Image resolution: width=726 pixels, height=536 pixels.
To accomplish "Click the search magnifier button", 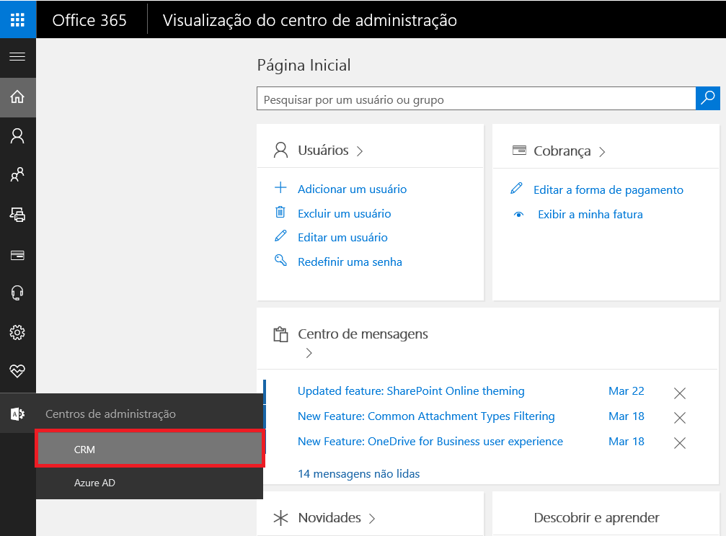I will coord(707,98).
